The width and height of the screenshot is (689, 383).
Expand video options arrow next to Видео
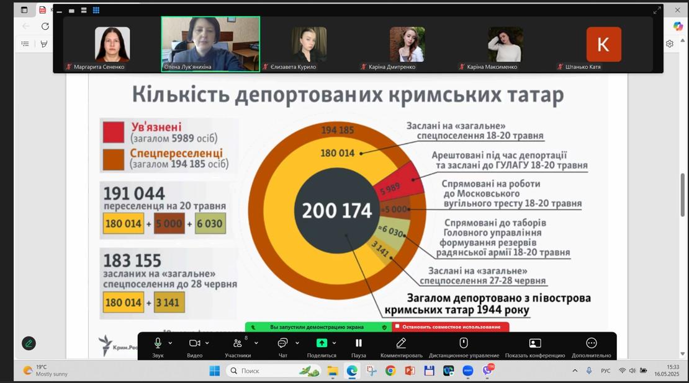(x=207, y=343)
